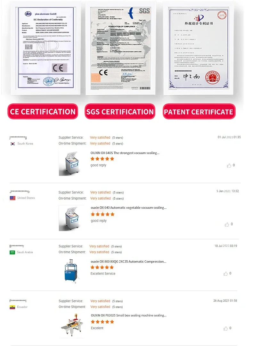Click the blue compression machine product thumbnail
This screenshot has width=253, height=346.
point(71,271)
